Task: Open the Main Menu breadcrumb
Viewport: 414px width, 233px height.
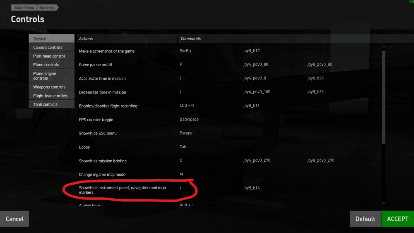Action: [24, 8]
